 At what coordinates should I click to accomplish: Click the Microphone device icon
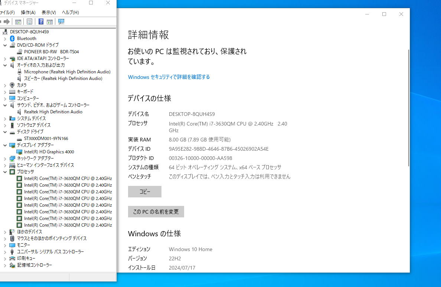19,72
